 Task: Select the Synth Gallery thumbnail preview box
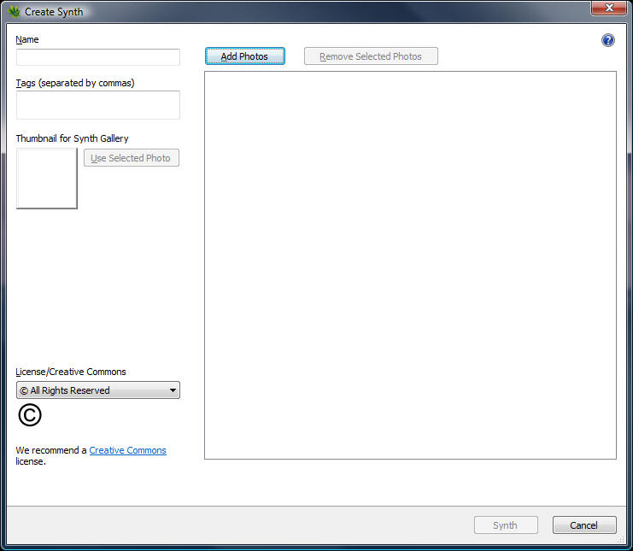click(47, 178)
